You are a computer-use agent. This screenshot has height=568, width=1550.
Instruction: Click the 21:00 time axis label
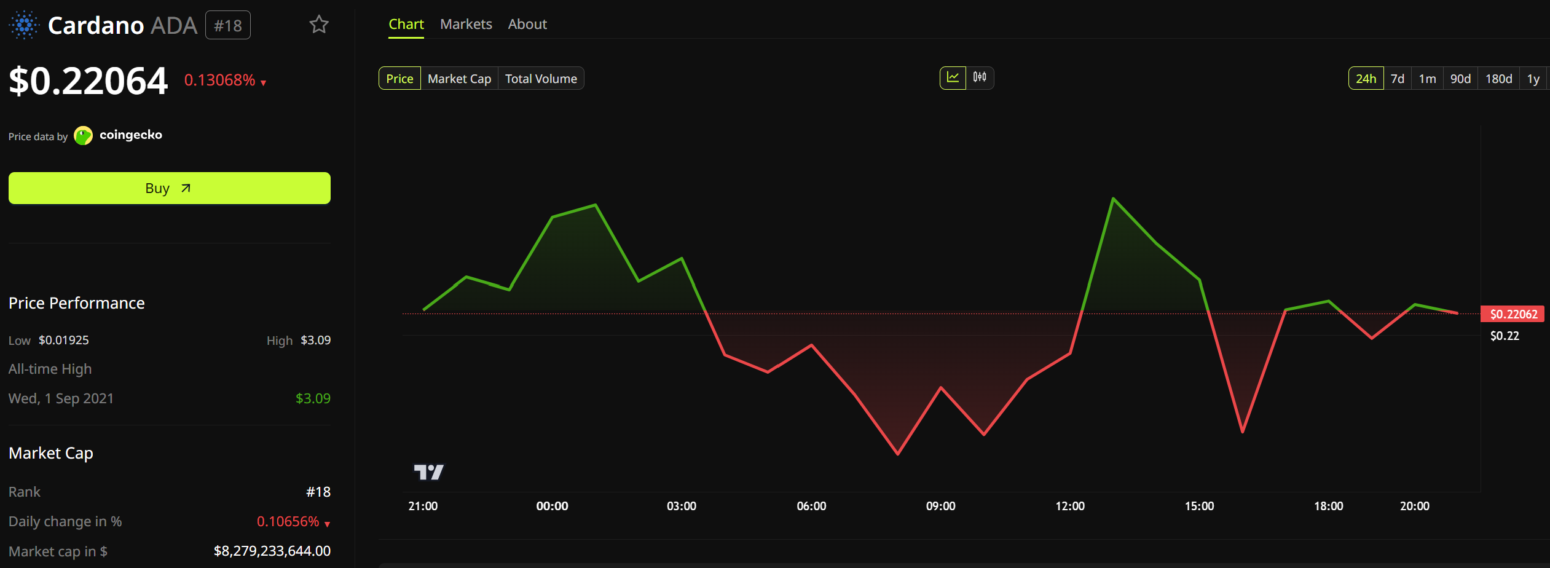423,506
